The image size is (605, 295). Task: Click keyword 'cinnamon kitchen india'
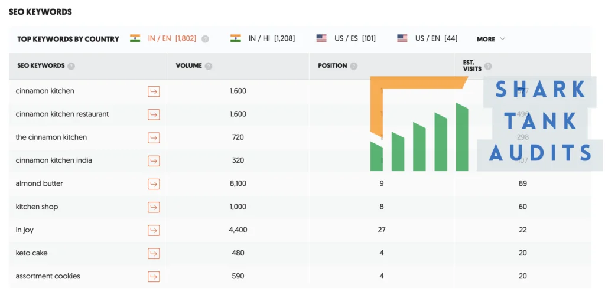point(54,160)
